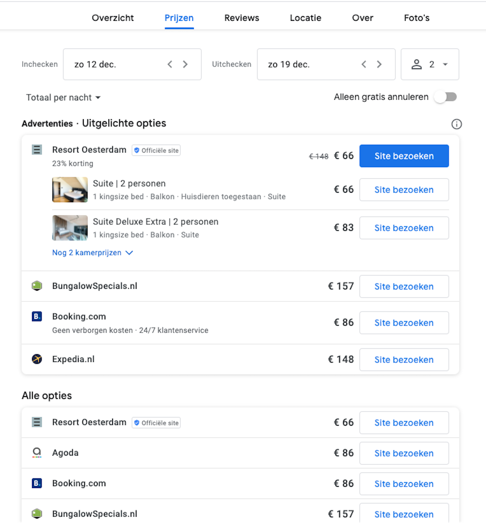Visit site for Resort Oesterdam under Alle opties
The image size is (486, 529).
[404, 423]
